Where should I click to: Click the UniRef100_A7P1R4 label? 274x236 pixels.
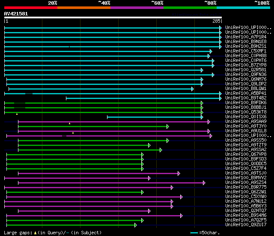pos(246,37)
